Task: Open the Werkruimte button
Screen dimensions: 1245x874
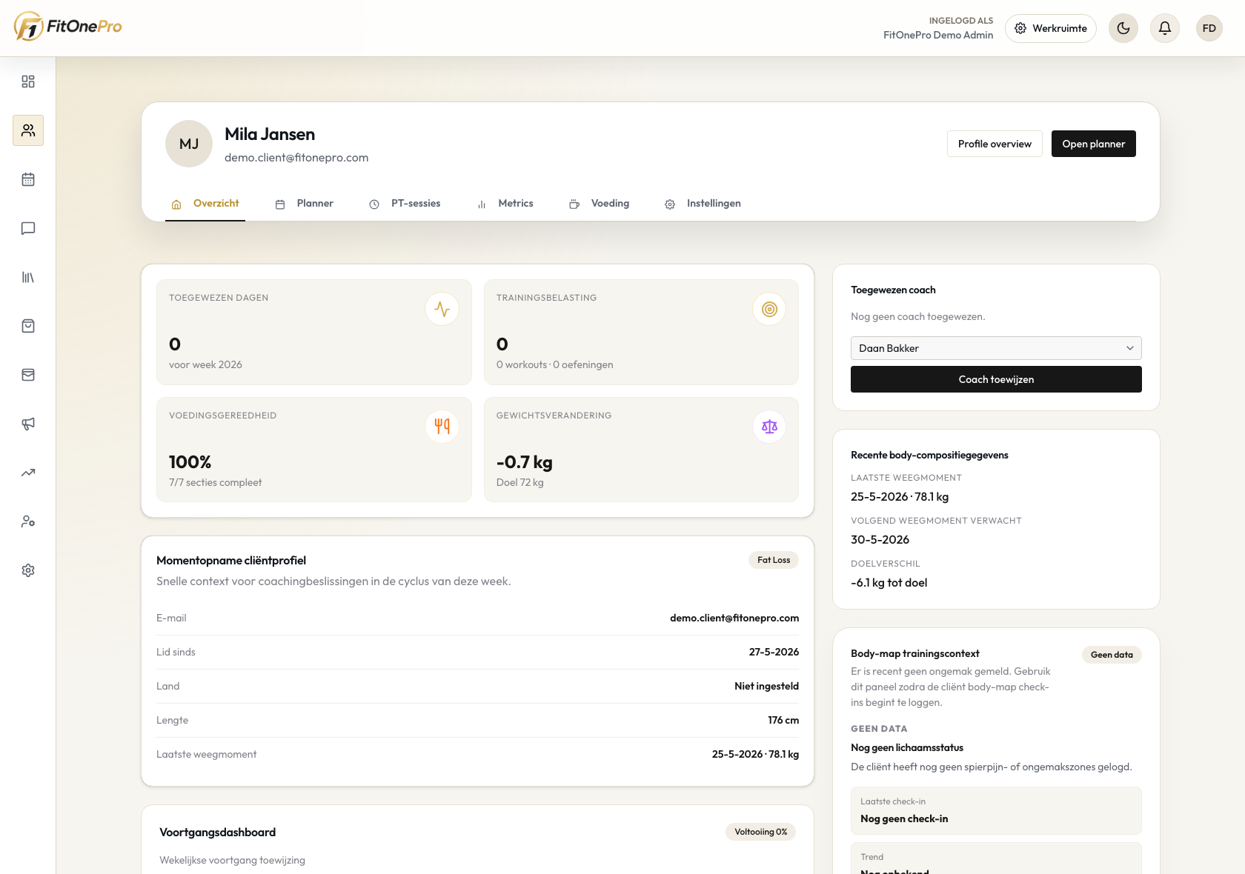Action: (1051, 28)
